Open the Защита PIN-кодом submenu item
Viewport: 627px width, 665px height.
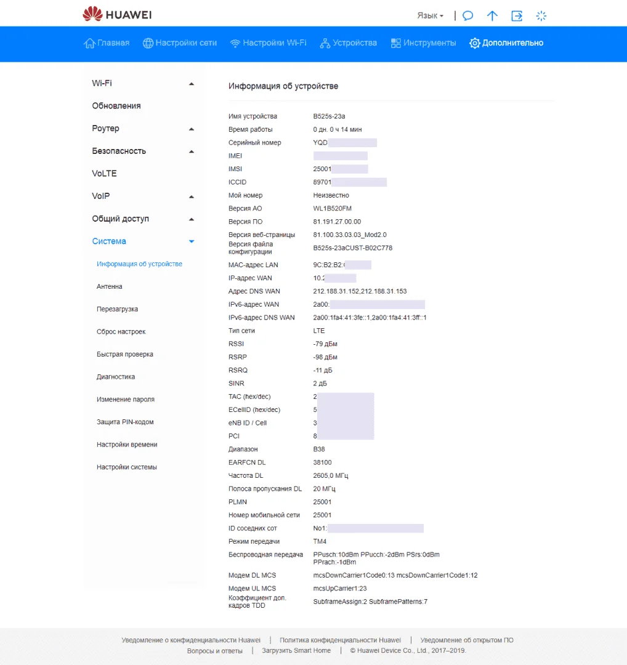click(x=125, y=422)
